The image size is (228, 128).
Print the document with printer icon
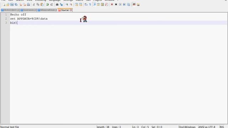28,5
